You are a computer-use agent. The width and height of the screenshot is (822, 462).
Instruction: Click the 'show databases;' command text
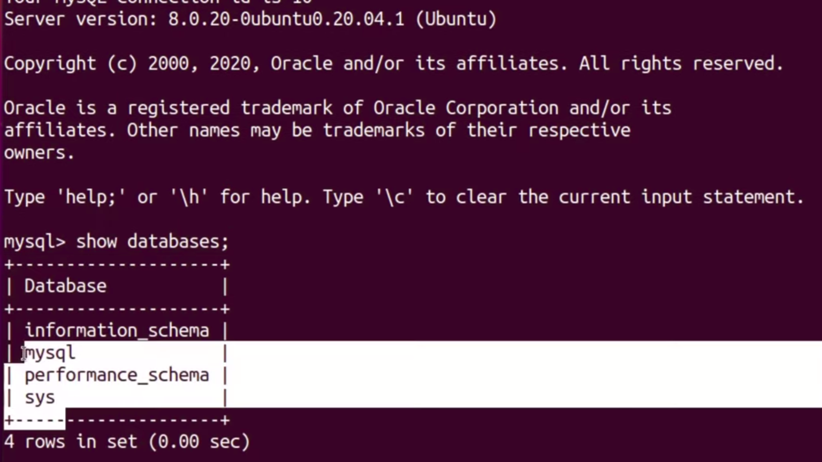pyautogui.click(x=152, y=242)
